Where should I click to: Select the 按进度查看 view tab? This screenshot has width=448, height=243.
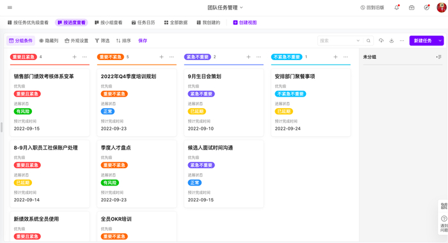pyautogui.click(x=72, y=22)
